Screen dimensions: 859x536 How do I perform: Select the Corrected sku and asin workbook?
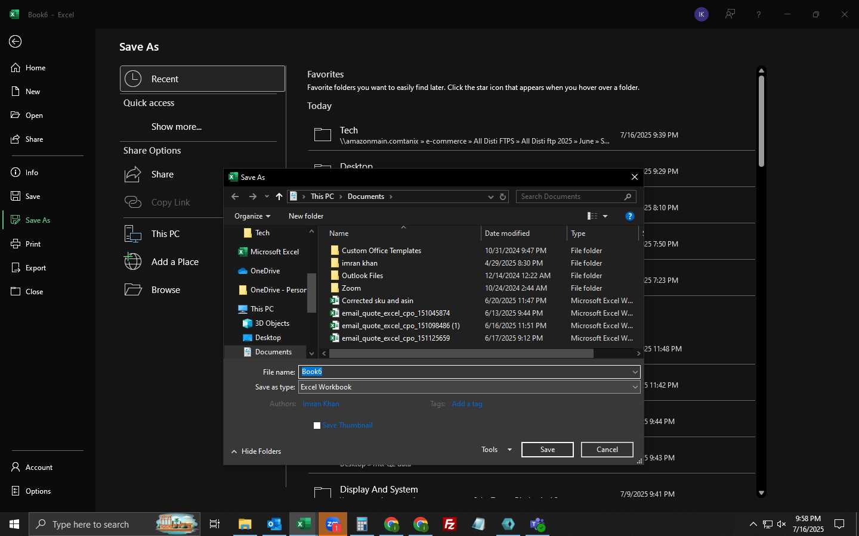(378, 301)
